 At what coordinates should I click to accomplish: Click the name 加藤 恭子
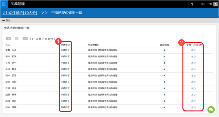[x=11, y=95]
